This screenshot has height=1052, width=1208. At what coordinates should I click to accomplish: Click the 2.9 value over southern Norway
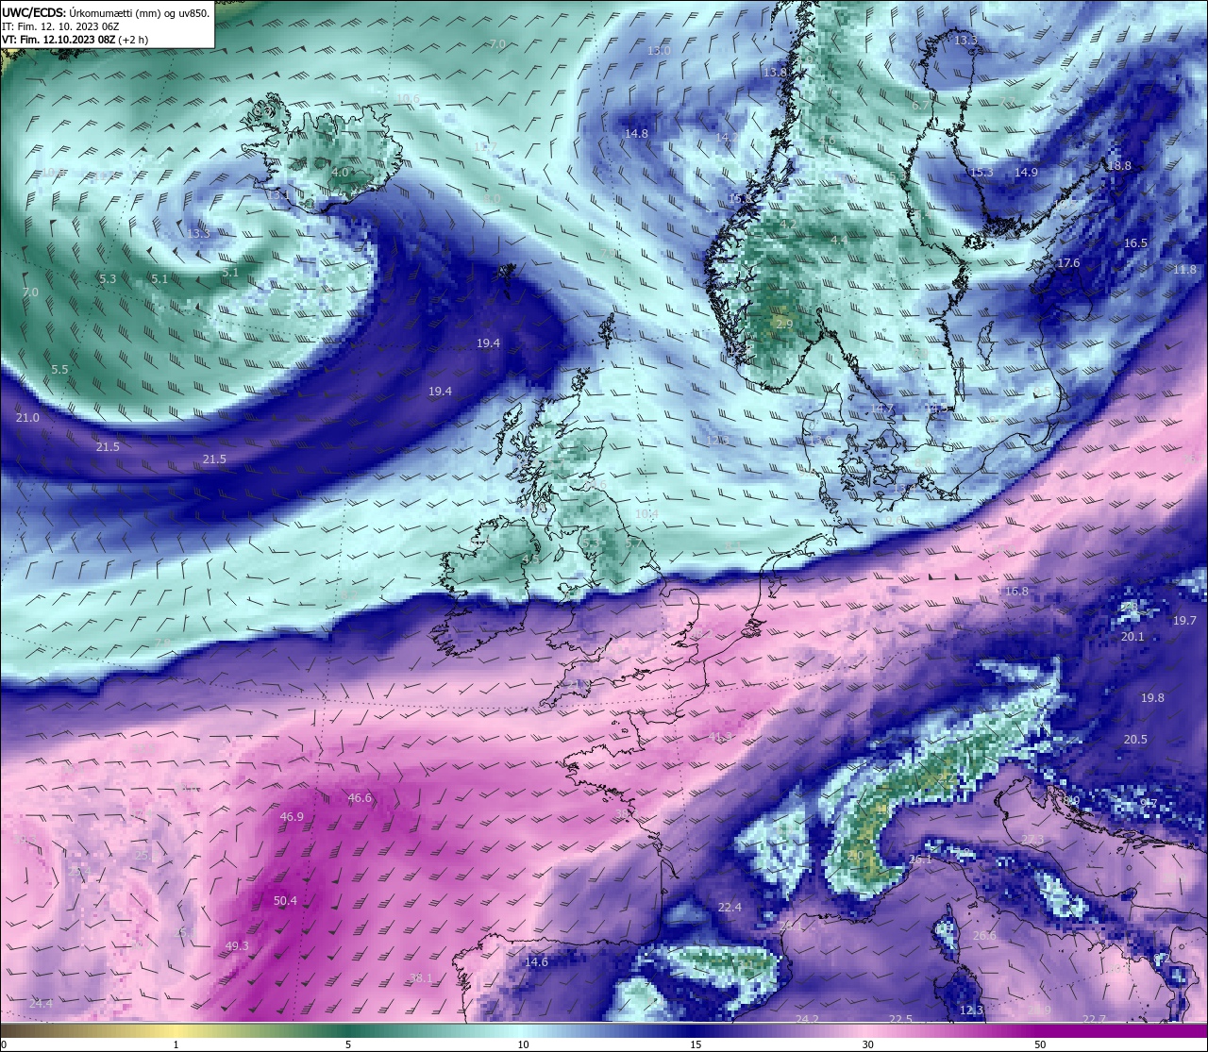pyautogui.click(x=784, y=325)
